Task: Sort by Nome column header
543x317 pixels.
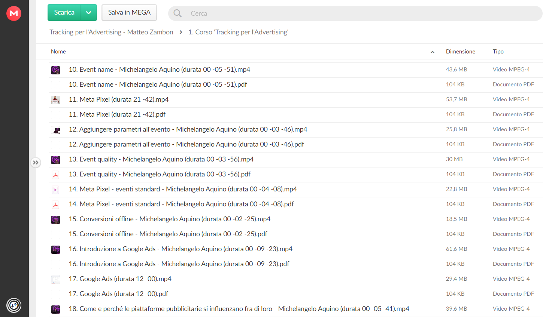Action: pyautogui.click(x=58, y=52)
